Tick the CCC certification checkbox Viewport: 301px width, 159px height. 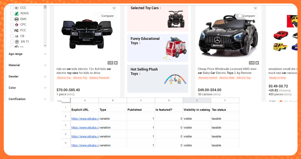(12, 8)
